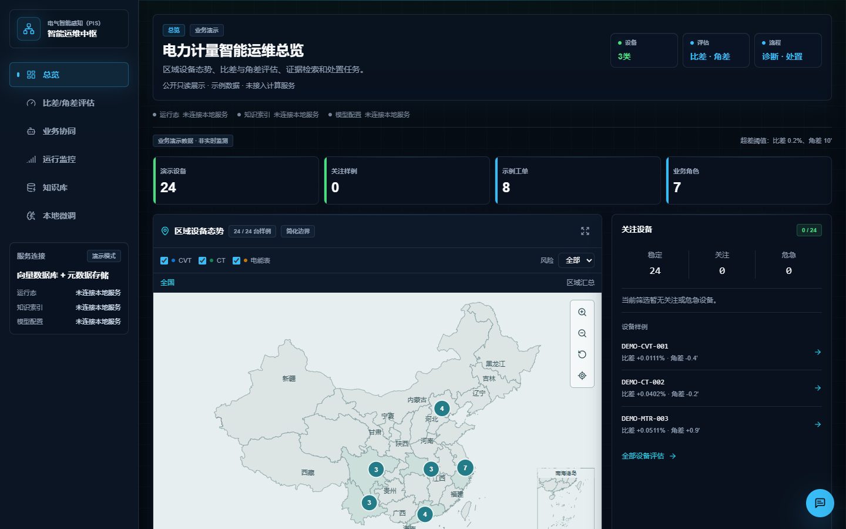The height and width of the screenshot is (529, 846).
Task: Click the map cluster marker showing 7
Action: pos(465,468)
